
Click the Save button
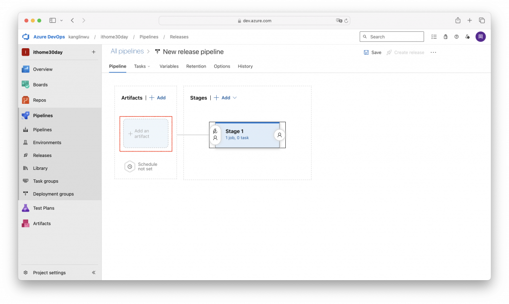tap(372, 52)
